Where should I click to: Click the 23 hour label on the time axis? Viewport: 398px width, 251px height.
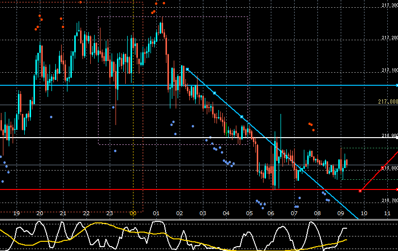109,213
